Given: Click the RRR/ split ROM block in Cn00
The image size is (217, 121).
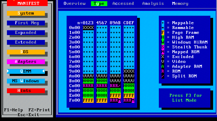Looking at the screenshot, I should 115,86.
